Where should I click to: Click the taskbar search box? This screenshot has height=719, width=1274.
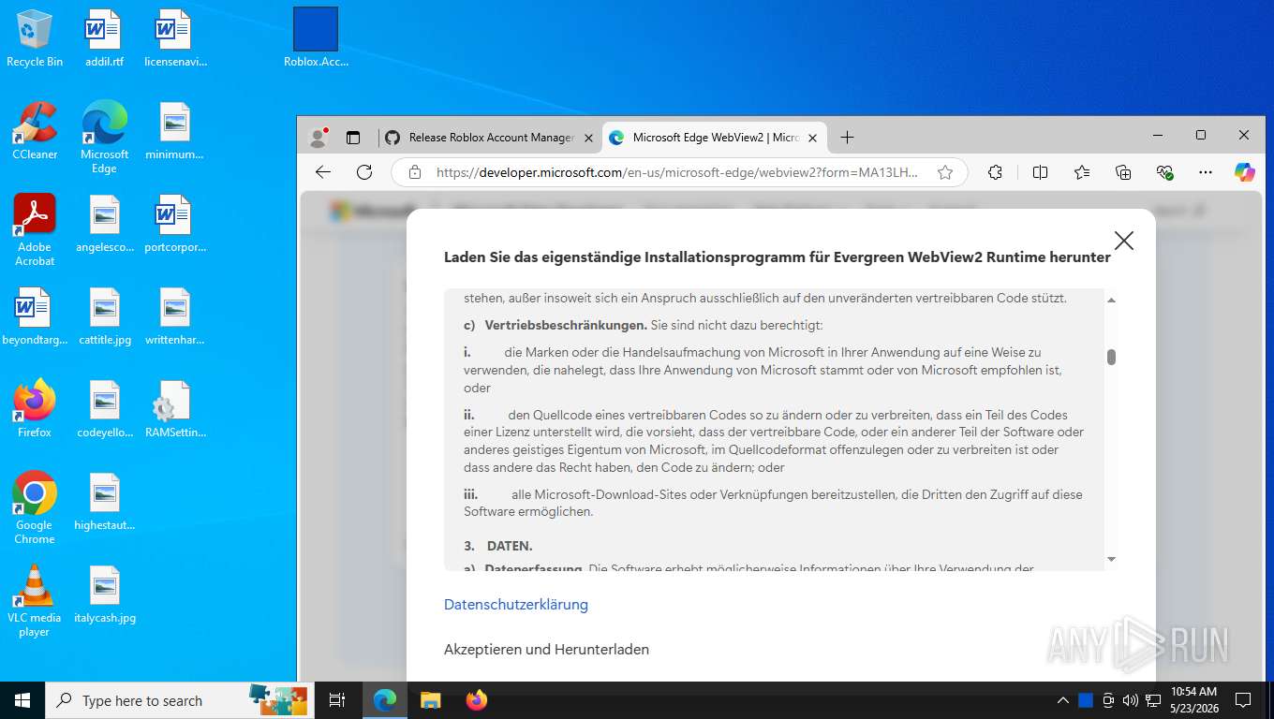click(x=179, y=700)
